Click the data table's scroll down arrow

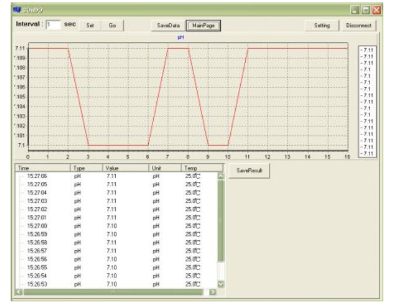coord(220,284)
